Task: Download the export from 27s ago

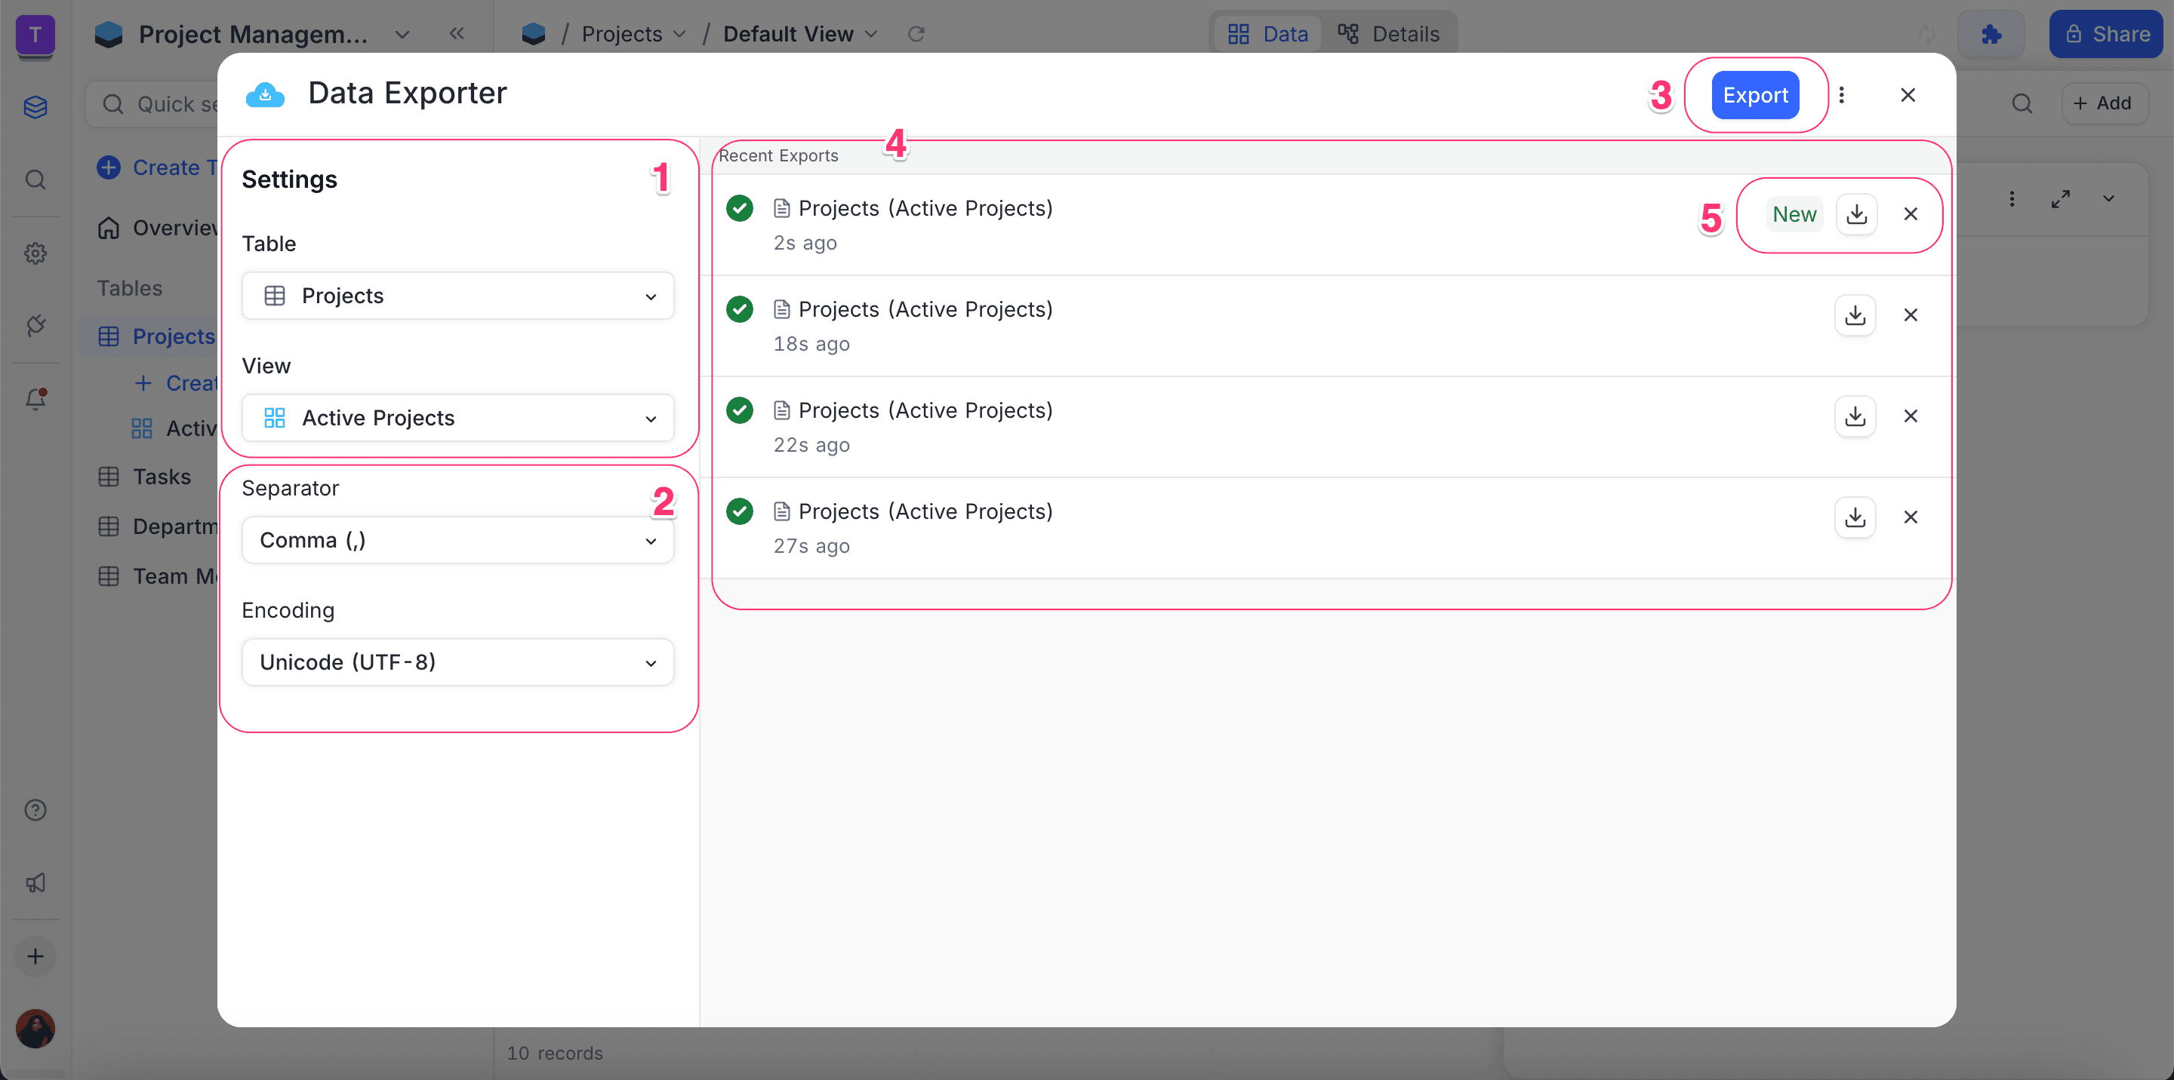Action: [x=1854, y=517]
